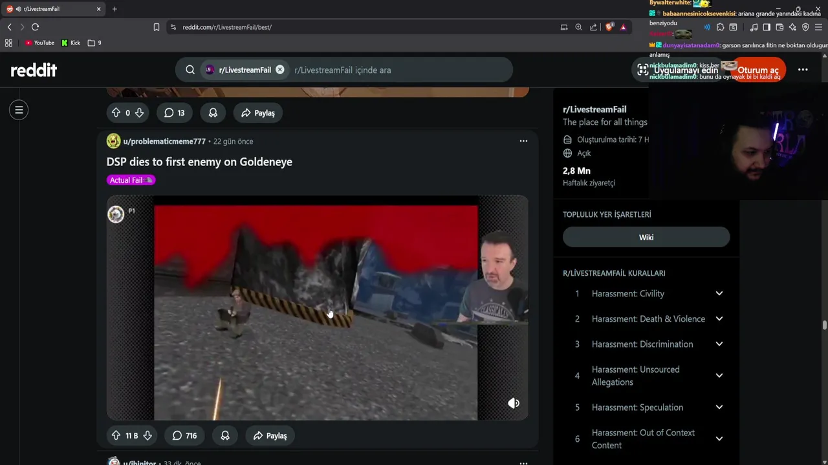This screenshot has height=465, width=828.
Task: Play the DSP Goldeneye video thumbnail
Action: coord(317,307)
